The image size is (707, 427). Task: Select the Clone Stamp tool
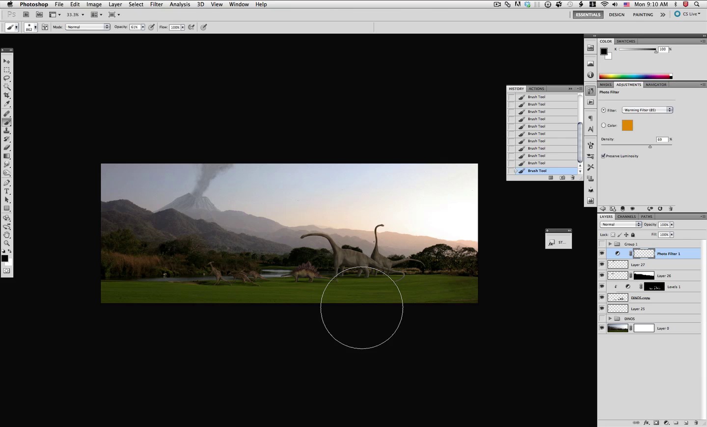(7, 131)
